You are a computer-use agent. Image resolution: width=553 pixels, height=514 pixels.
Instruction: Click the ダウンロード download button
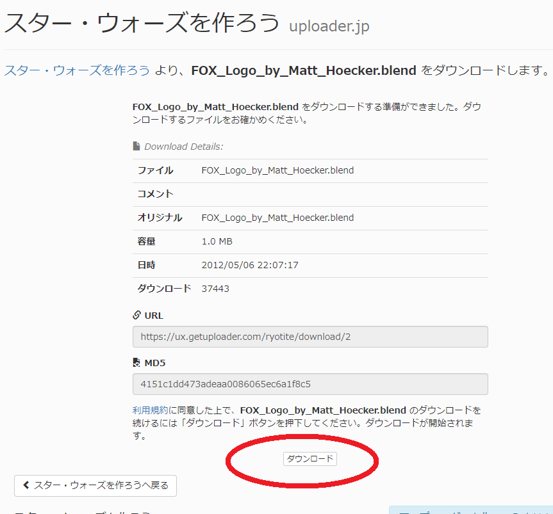pyautogui.click(x=310, y=459)
